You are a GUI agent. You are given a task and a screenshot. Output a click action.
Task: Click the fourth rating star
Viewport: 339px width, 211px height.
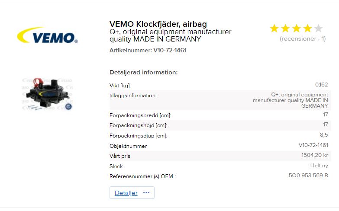click(x=307, y=29)
